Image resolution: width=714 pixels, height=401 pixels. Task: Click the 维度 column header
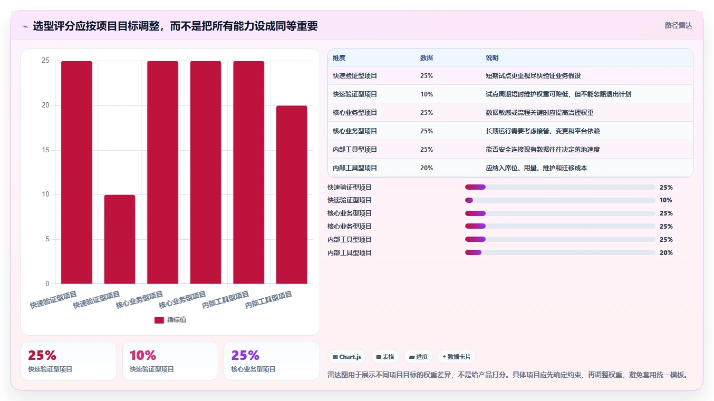click(x=339, y=58)
